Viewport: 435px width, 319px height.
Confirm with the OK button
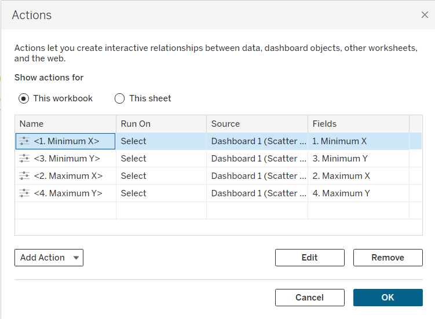(x=388, y=298)
